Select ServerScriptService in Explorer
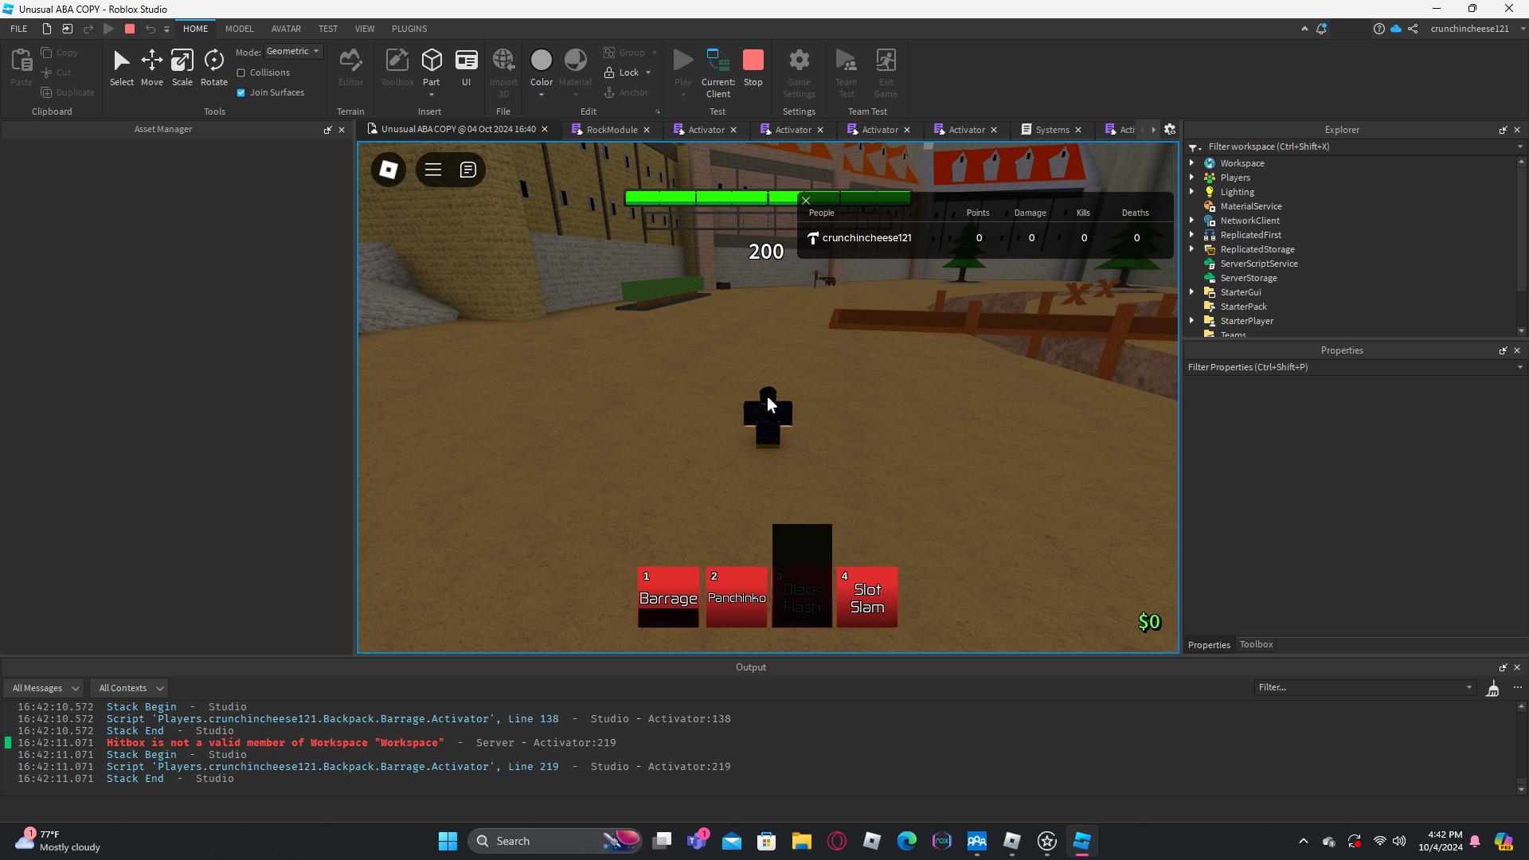 (1258, 264)
